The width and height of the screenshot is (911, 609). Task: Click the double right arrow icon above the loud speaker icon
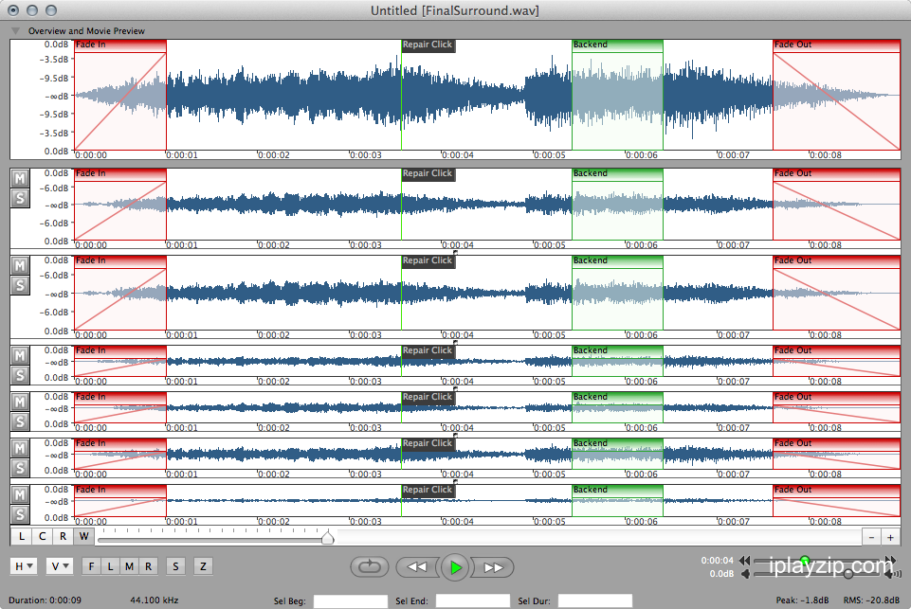coord(890,560)
